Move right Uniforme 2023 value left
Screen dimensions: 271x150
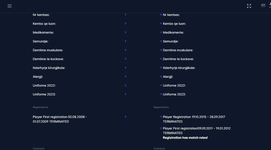point(161,94)
